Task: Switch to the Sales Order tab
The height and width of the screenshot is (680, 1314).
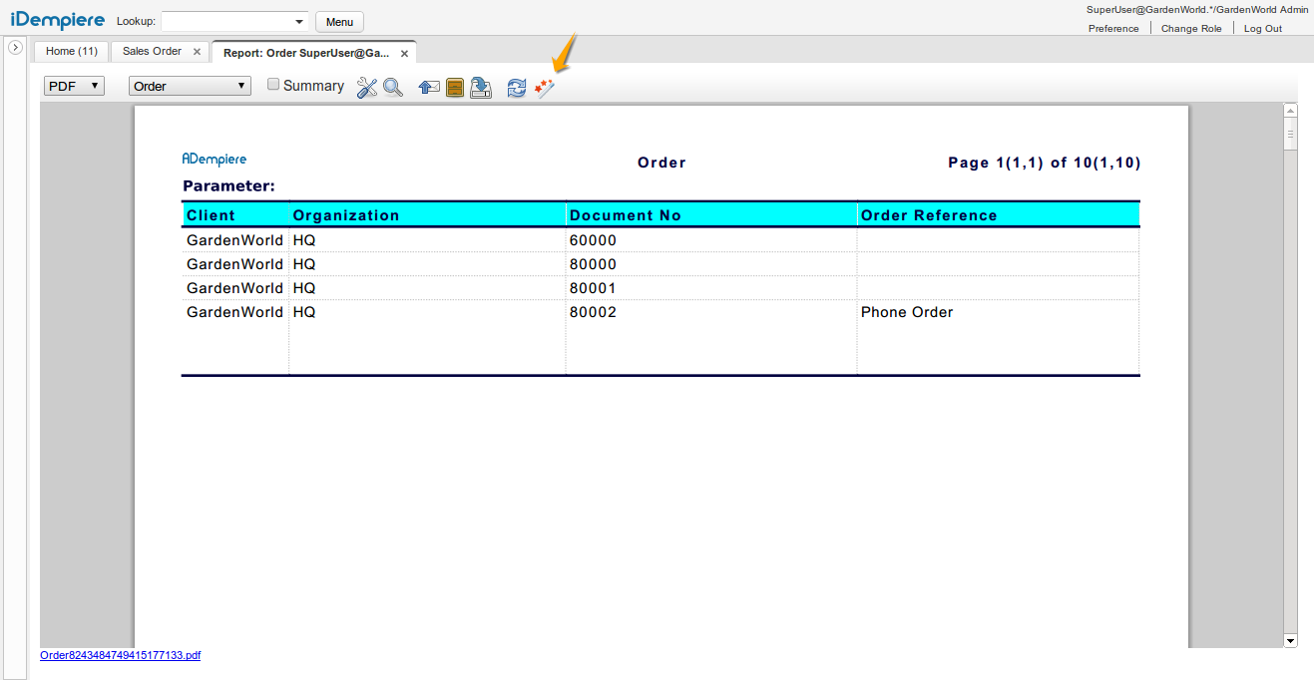Action: click(152, 51)
